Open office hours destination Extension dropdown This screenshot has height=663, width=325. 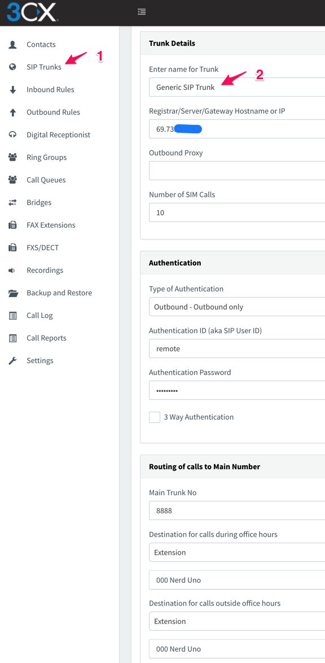[236, 552]
